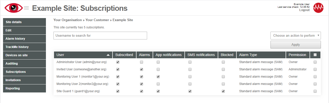329x103 pixels.
Task: Open Invitations page
Action: pyautogui.click(x=24, y=80)
